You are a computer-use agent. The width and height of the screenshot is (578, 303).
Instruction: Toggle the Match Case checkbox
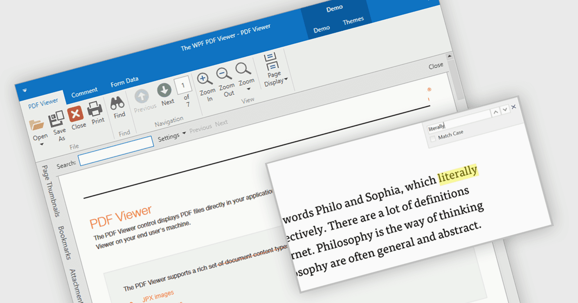(x=433, y=139)
